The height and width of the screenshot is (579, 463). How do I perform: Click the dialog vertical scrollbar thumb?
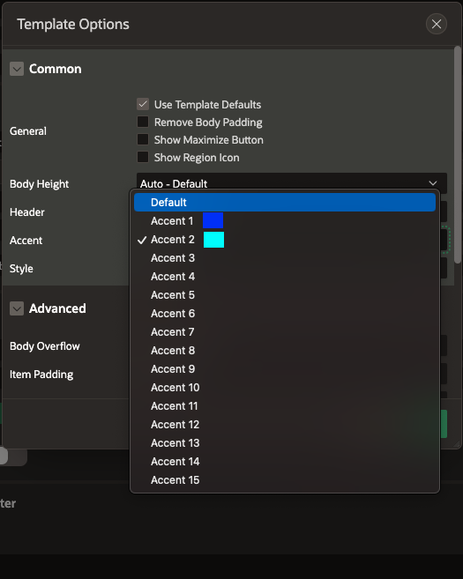458,154
